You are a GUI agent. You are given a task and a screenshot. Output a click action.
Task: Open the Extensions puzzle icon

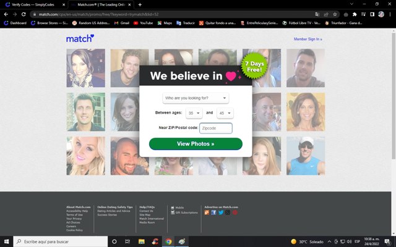point(355,14)
